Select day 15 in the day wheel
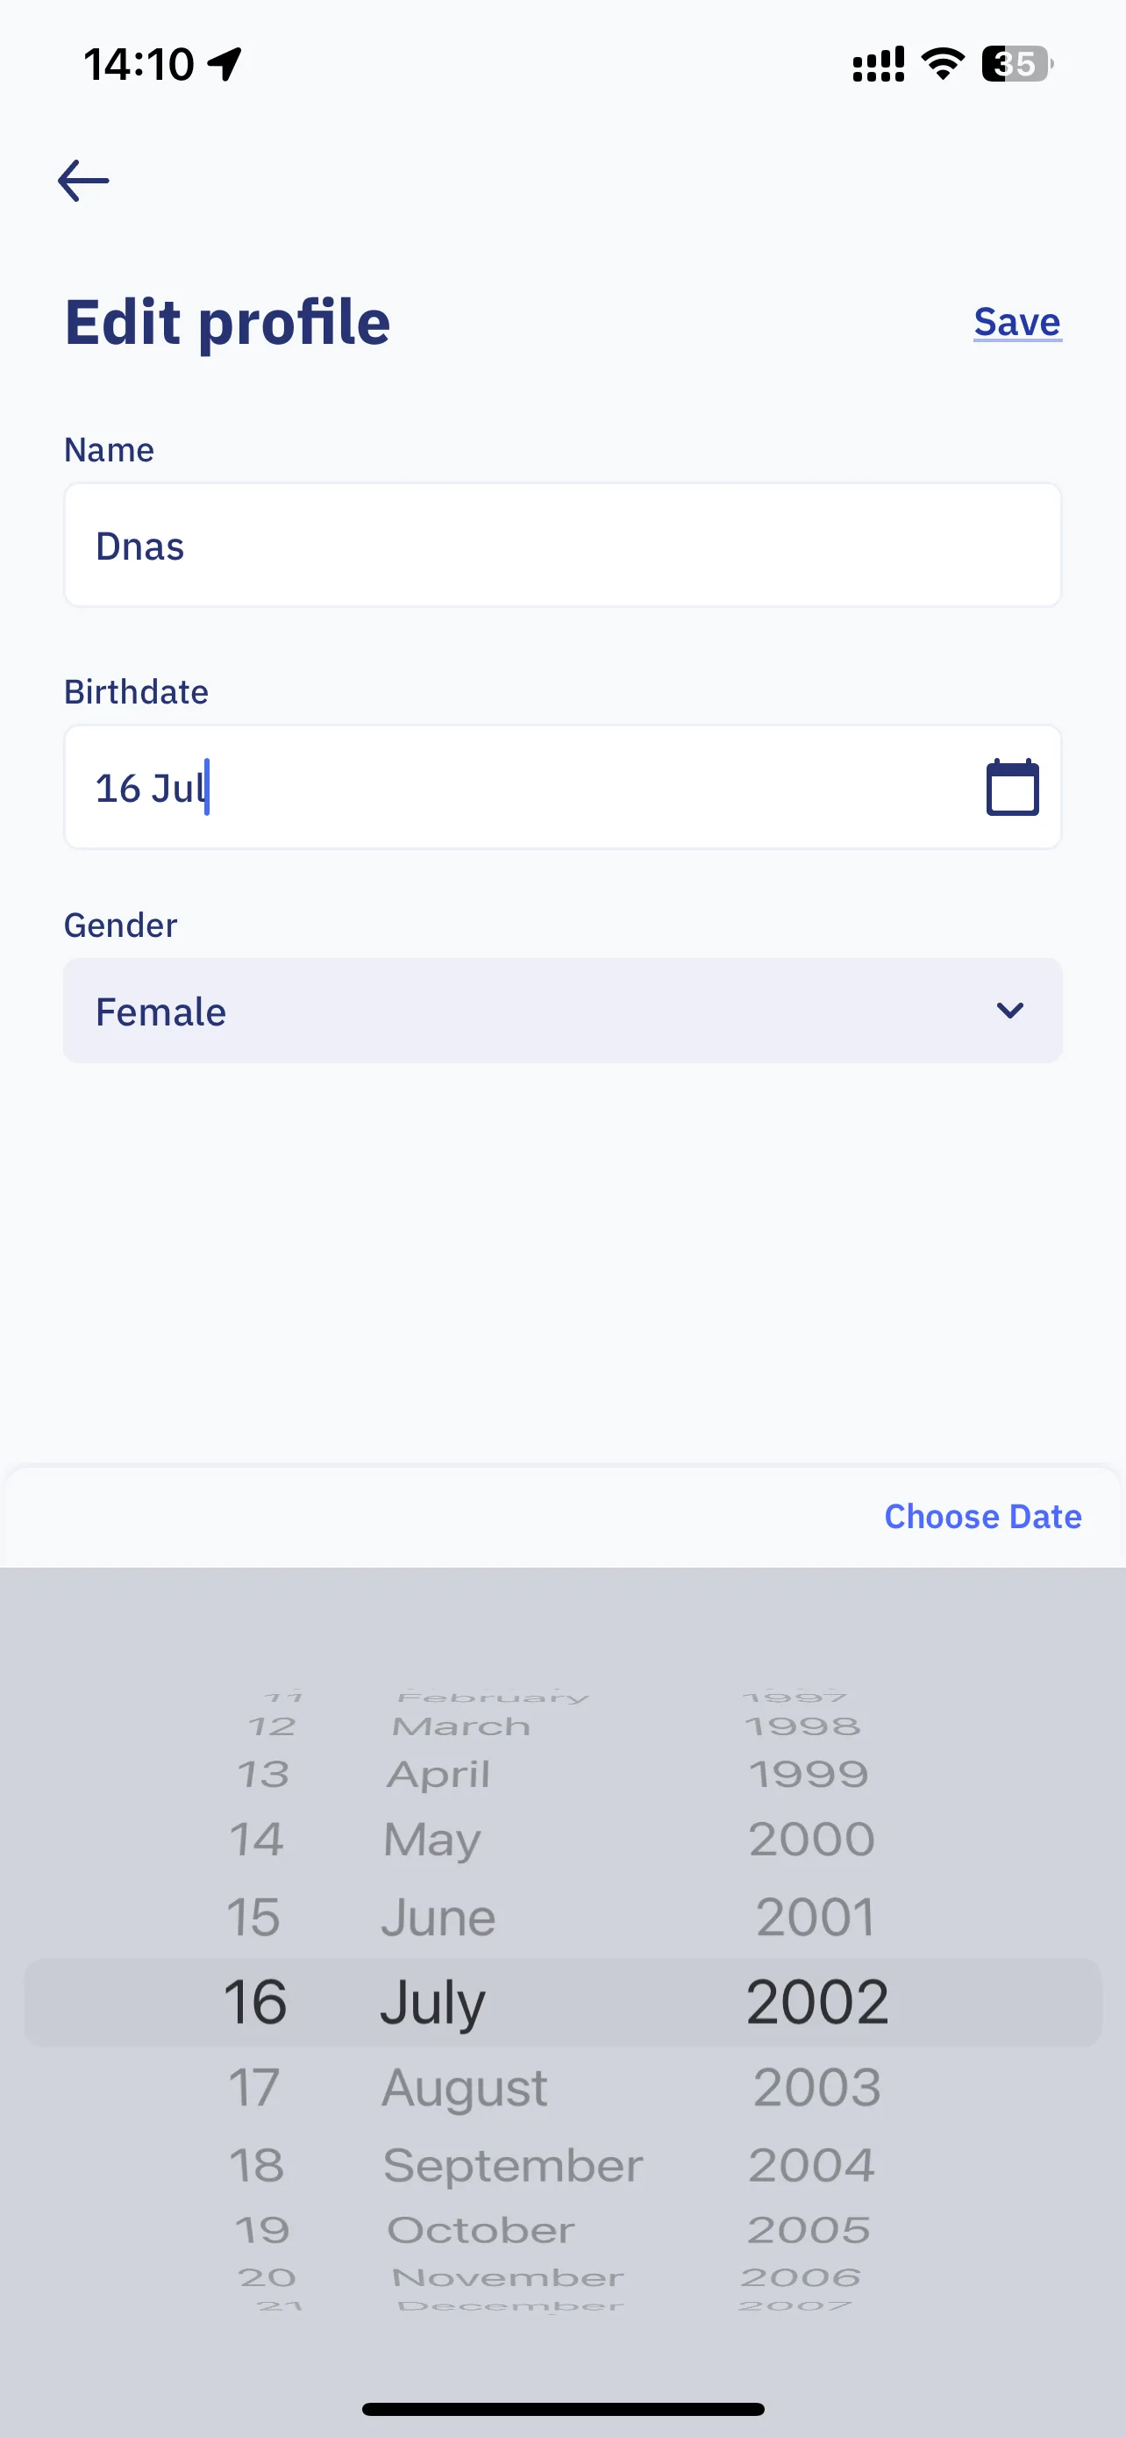1126x2437 pixels. (x=253, y=1918)
